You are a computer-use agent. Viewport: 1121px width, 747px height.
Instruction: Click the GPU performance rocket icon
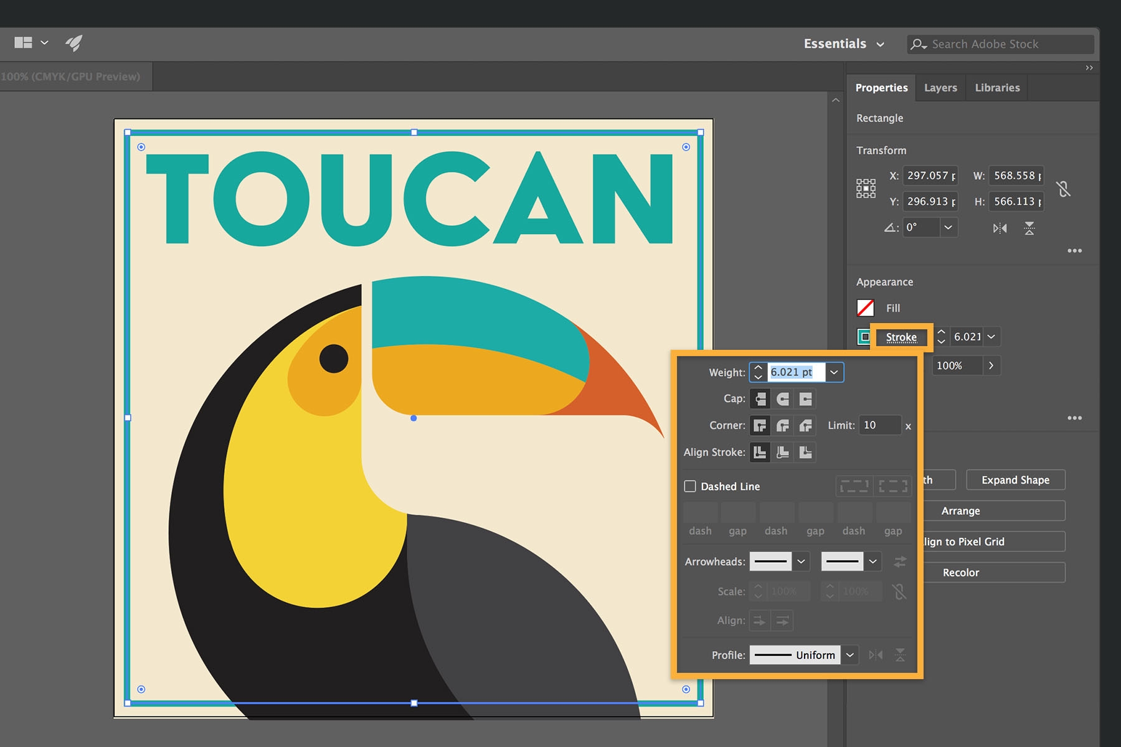tap(73, 43)
